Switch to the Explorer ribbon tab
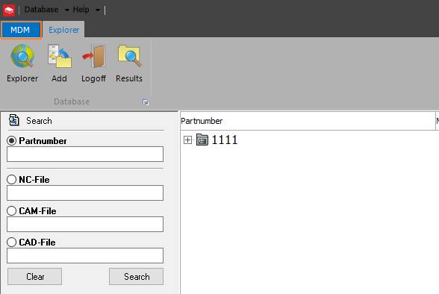439x294 pixels. [x=63, y=30]
